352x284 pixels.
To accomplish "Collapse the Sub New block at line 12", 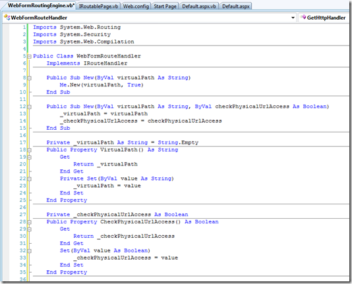I will click(x=29, y=107).
